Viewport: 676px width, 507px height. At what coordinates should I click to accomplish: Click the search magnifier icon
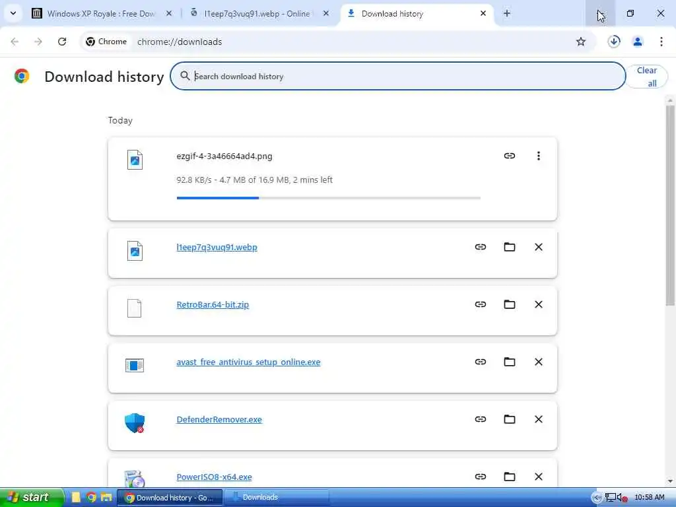185,76
